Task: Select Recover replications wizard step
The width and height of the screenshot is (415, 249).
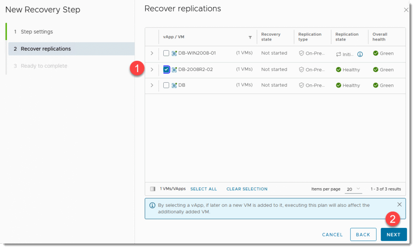Action: point(45,49)
